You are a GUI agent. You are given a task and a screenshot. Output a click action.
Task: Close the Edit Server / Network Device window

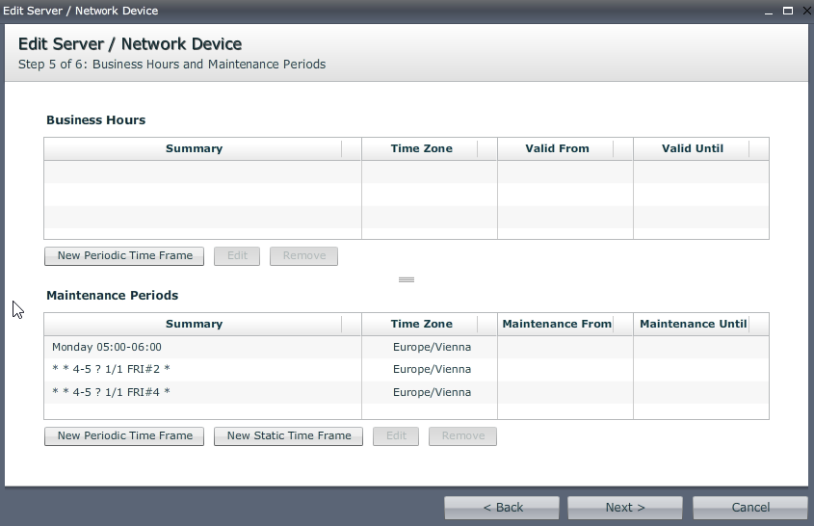click(x=804, y=11)
